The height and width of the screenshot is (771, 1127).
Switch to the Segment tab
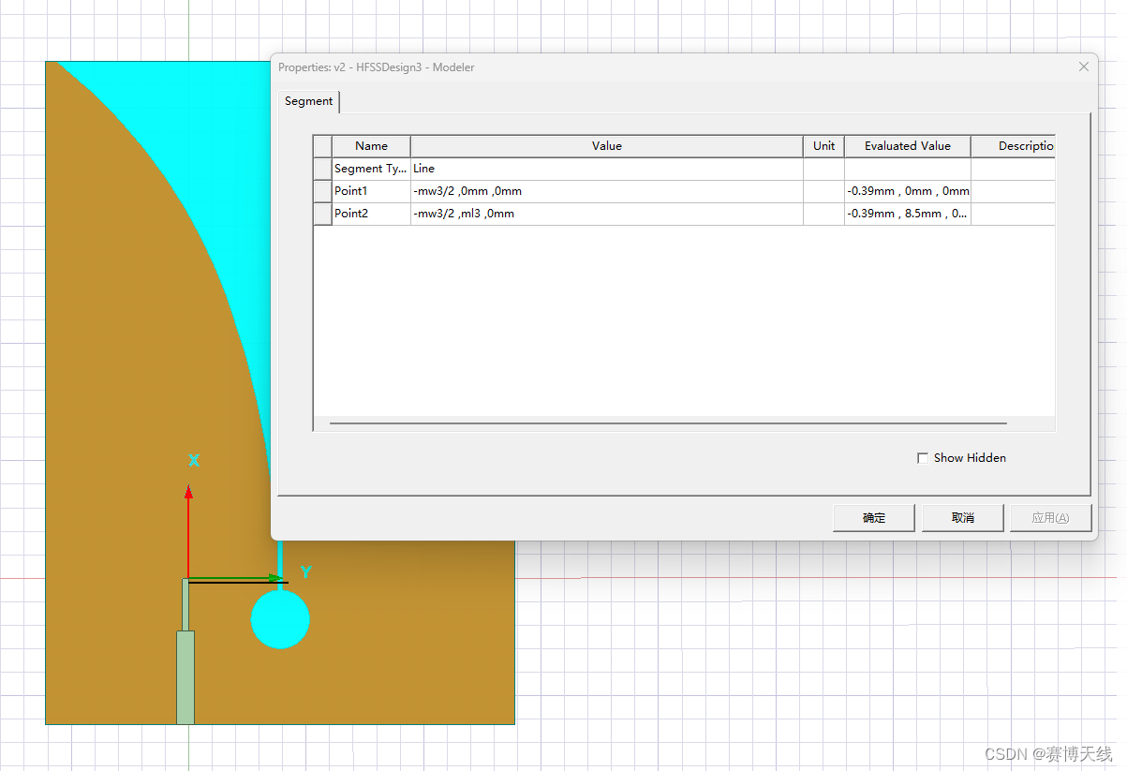309,101
